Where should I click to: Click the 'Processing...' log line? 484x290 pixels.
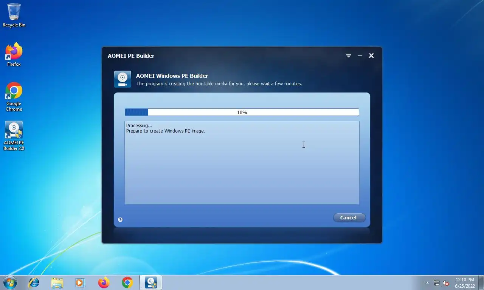point(139,126)
